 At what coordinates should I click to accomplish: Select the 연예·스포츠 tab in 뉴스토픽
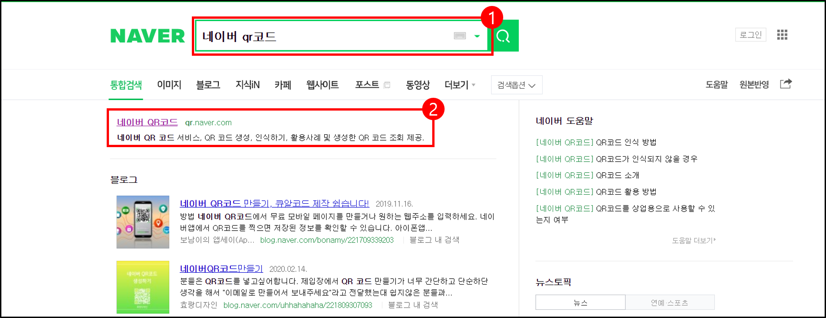[x=670, y=302]
